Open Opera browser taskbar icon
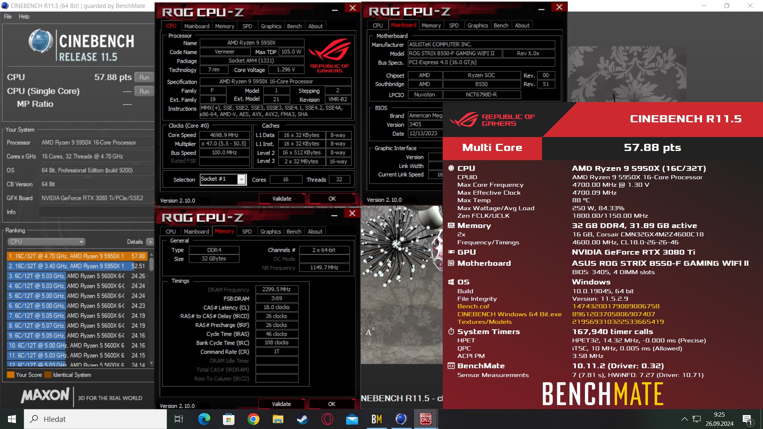 (x=327, y=419)
